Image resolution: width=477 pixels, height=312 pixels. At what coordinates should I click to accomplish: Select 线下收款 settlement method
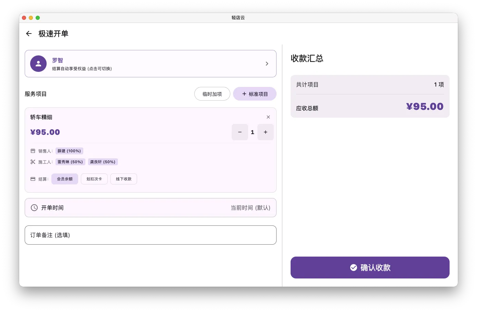[123, 179]
